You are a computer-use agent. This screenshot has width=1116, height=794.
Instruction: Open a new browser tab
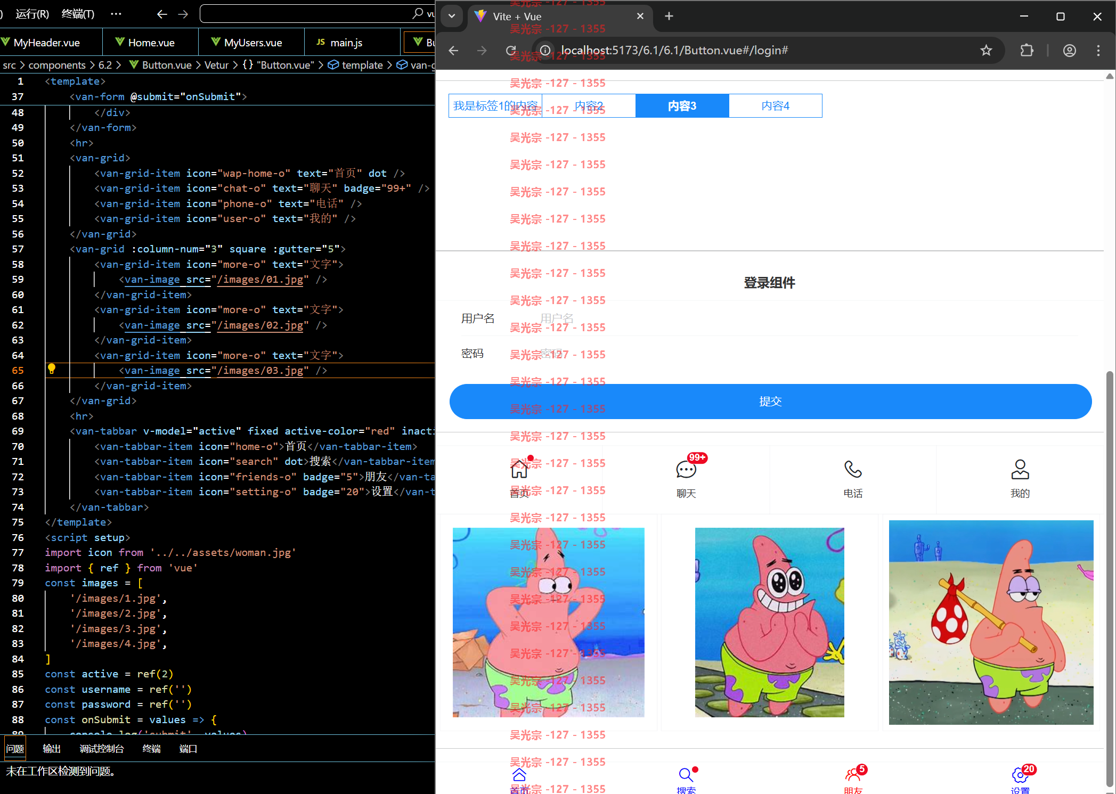pyautogui.click(x=669, y=17)
